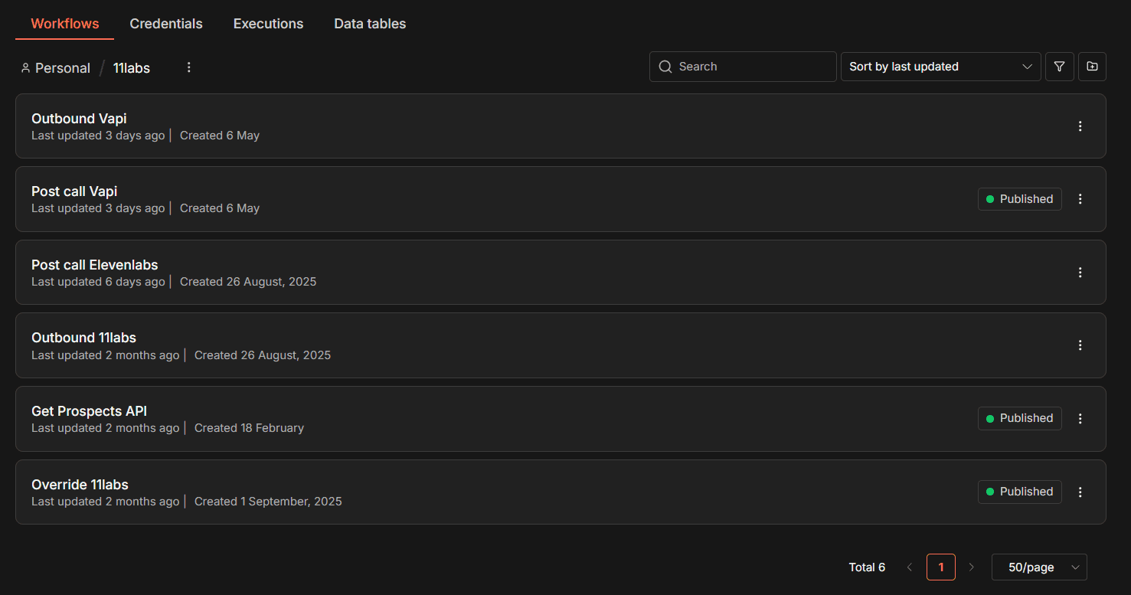Focus the Search workflows input field
1131x595 pixels.
click(x=743, y=67)
